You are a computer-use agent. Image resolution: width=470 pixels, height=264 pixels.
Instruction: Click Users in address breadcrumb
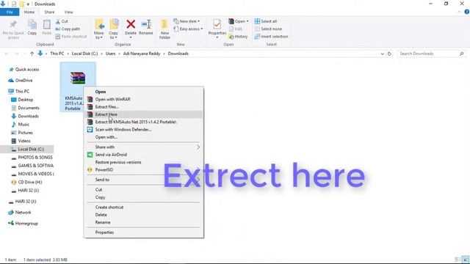[x=110, y=54]
